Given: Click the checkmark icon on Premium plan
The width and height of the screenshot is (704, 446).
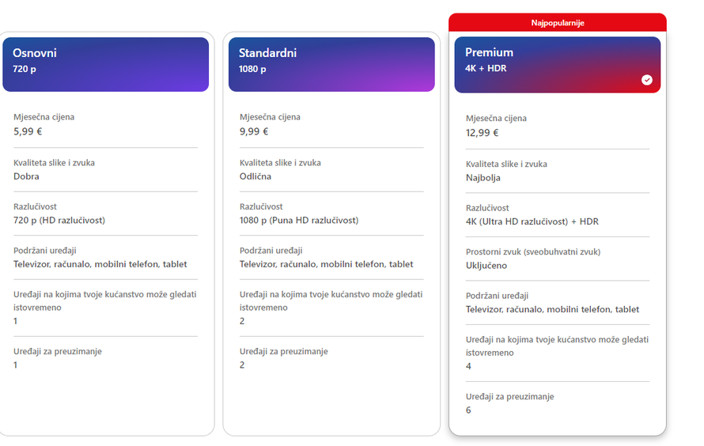Looking at the screenshot, I should click(646, 80).
